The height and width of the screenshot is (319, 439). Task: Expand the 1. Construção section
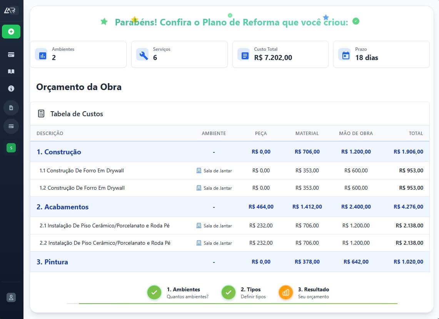59,152
